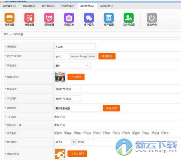Image resolution: width=181 pixels, height=160 pixels.
Task: Select 否 for 上门服务
Action: tap(61, 117)
